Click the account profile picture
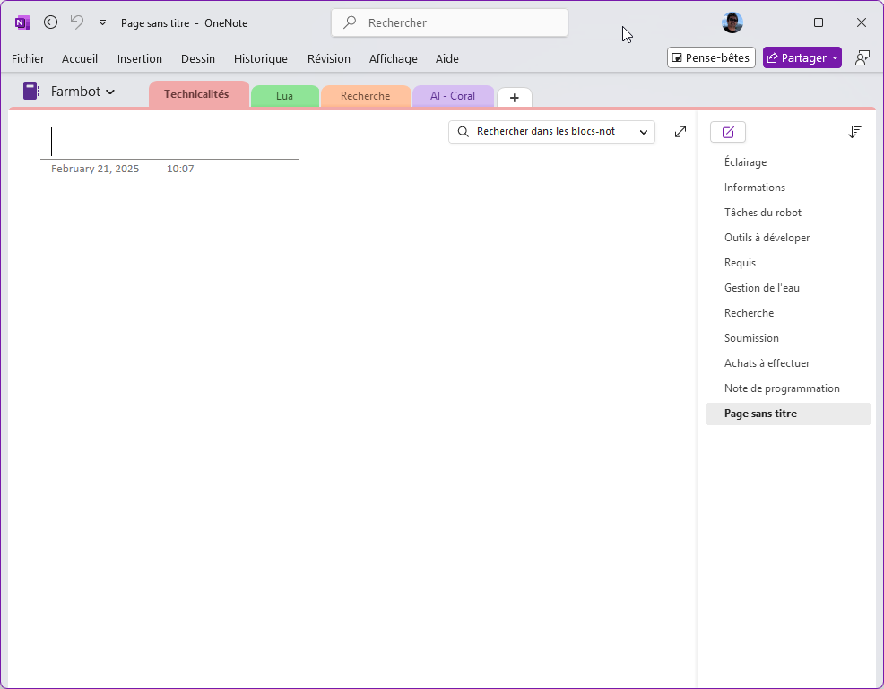 [x=732, y=22]
